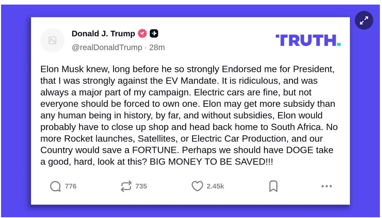Viewport: 382px width, 218px height.
Task: Click the expand image icon
Action: coord(364,21)
